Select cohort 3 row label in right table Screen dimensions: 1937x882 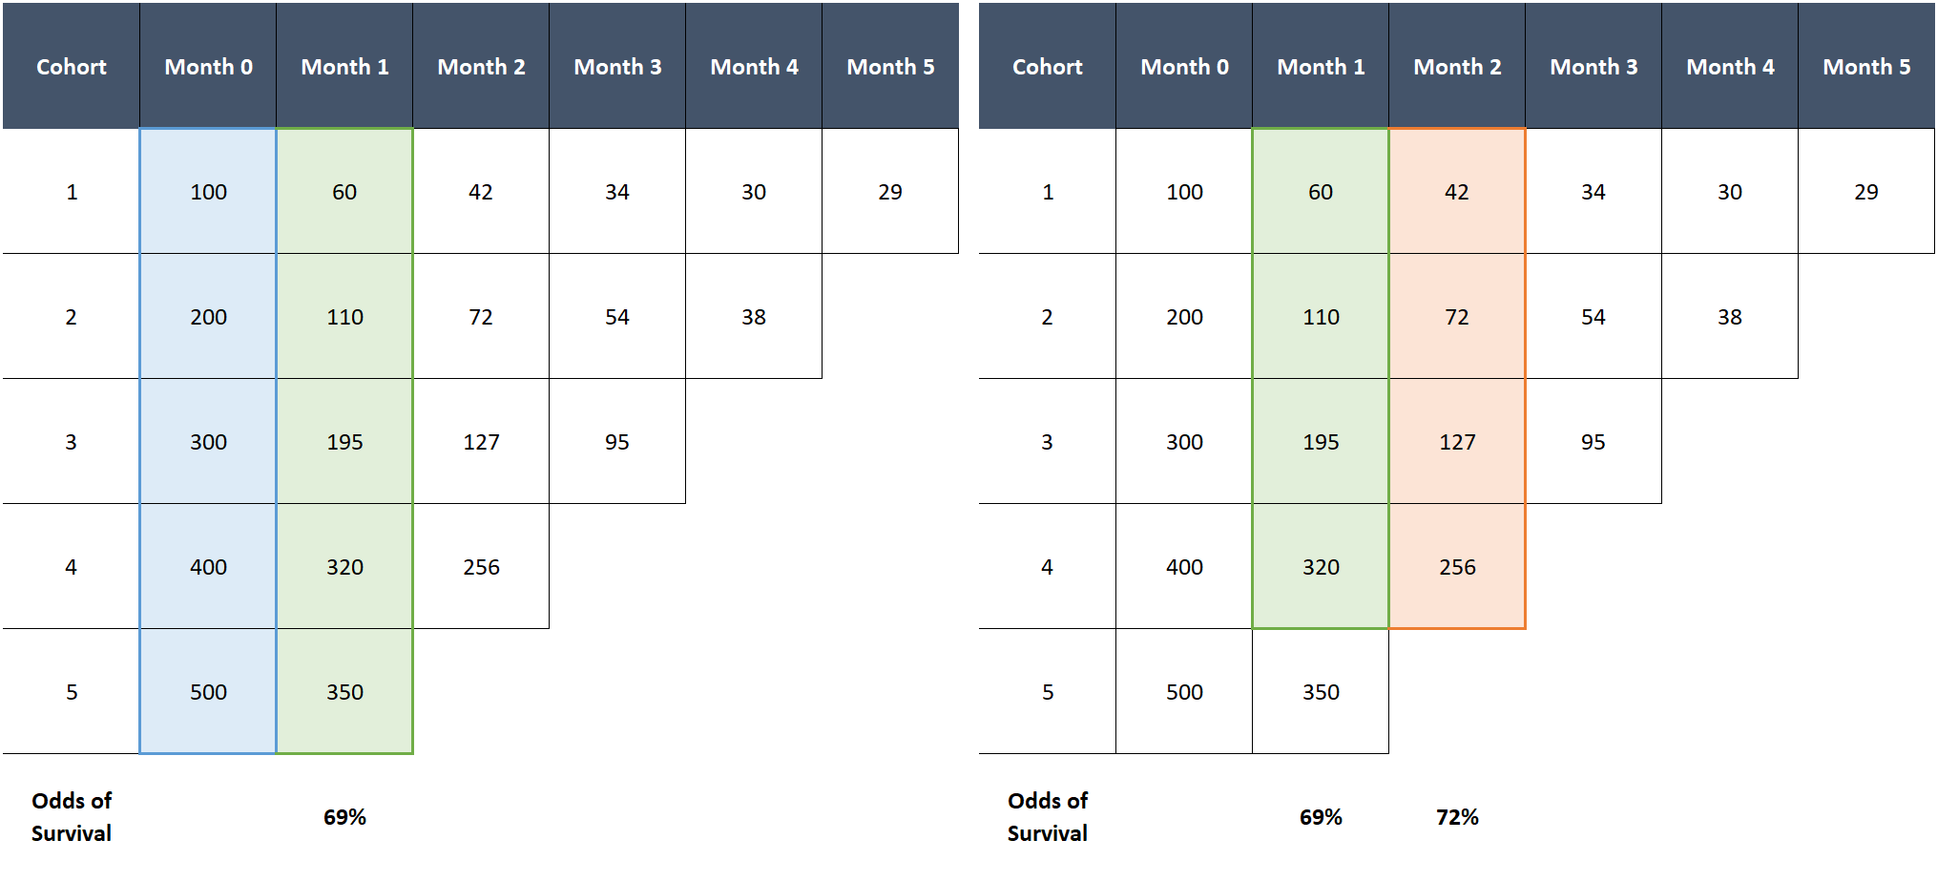point(1047,442)
